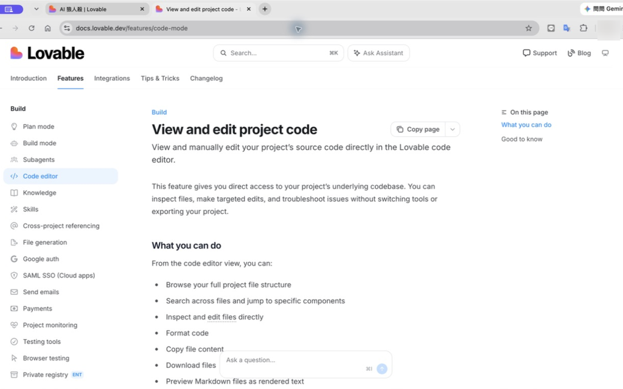Click the Build mode robot icon
This screenshot has width=623, height=389.
pos(14,143)
